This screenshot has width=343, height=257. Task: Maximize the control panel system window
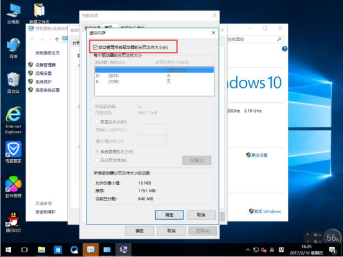[x=265, y=28]
